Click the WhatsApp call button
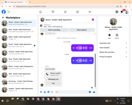The width and height of the screenshot is (132, 105). [x=53, y=79]
